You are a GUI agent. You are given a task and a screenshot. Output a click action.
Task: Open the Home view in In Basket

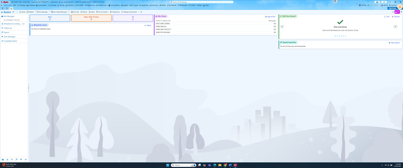[22, 12]
